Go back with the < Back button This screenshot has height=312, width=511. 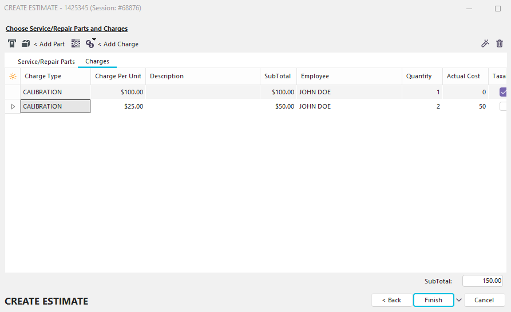(391, 300)
